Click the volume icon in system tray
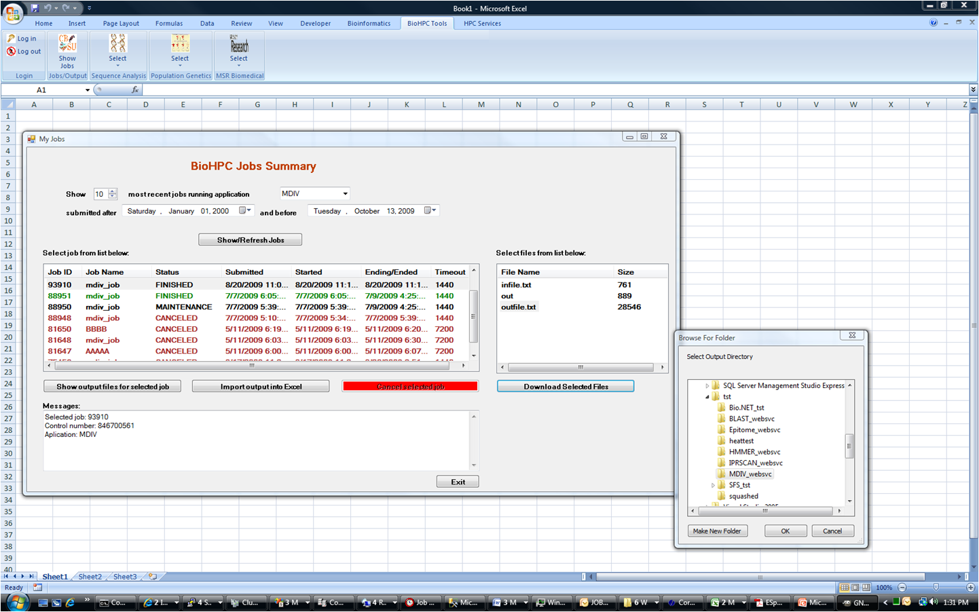 [x=934, y=602]
